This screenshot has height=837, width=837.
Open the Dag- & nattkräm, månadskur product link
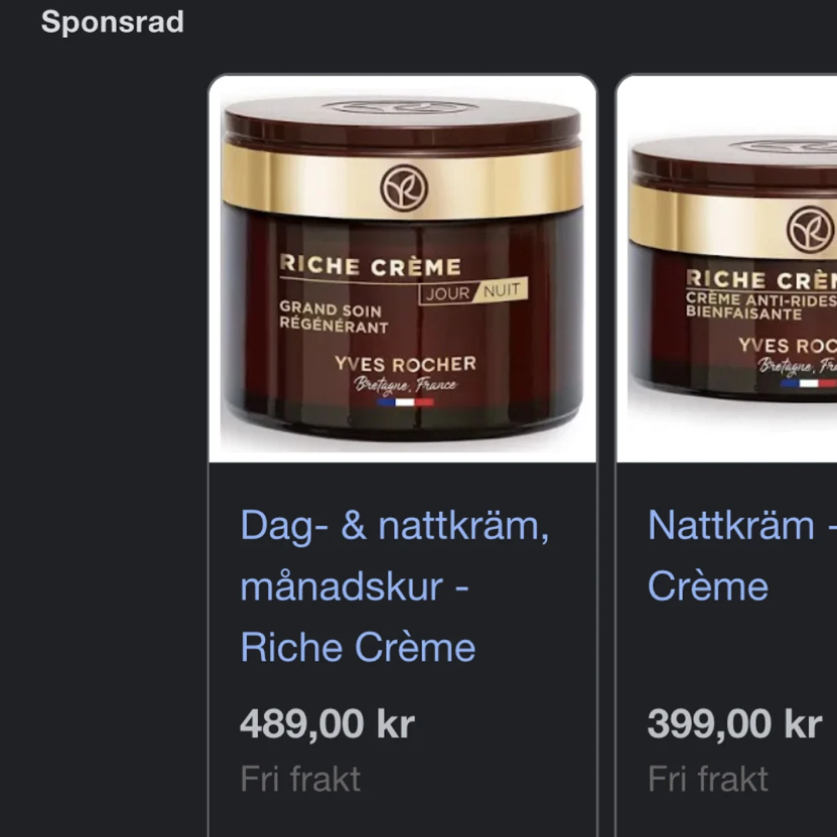pyautogui.click(x=395, y=586)
